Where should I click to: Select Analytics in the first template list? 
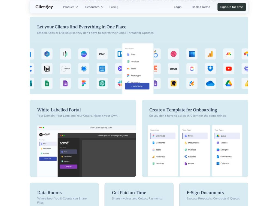pyautogui.click(x=159, y=156)
